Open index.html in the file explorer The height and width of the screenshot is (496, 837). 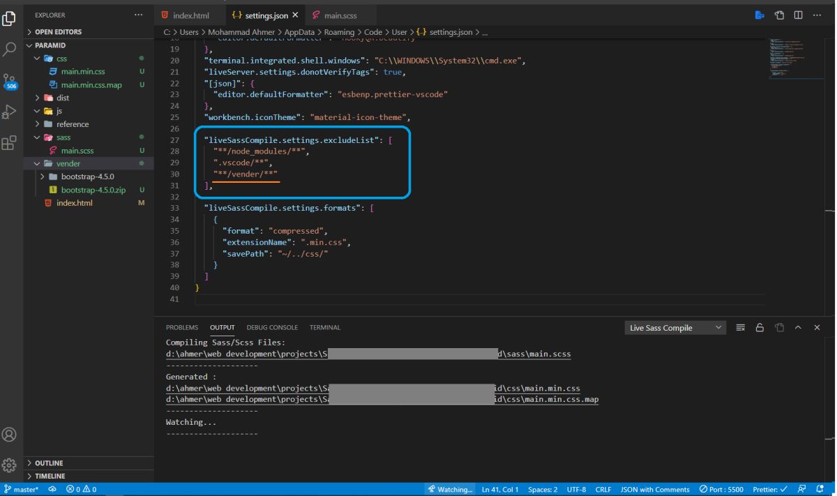[74, 203]
